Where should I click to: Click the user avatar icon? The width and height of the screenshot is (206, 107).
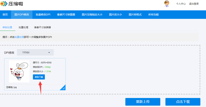tap(167, 4)
